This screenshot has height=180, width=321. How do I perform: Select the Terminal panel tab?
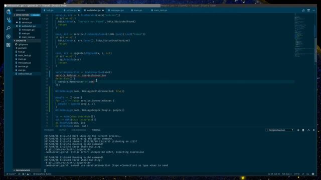(x=96, y=130)
